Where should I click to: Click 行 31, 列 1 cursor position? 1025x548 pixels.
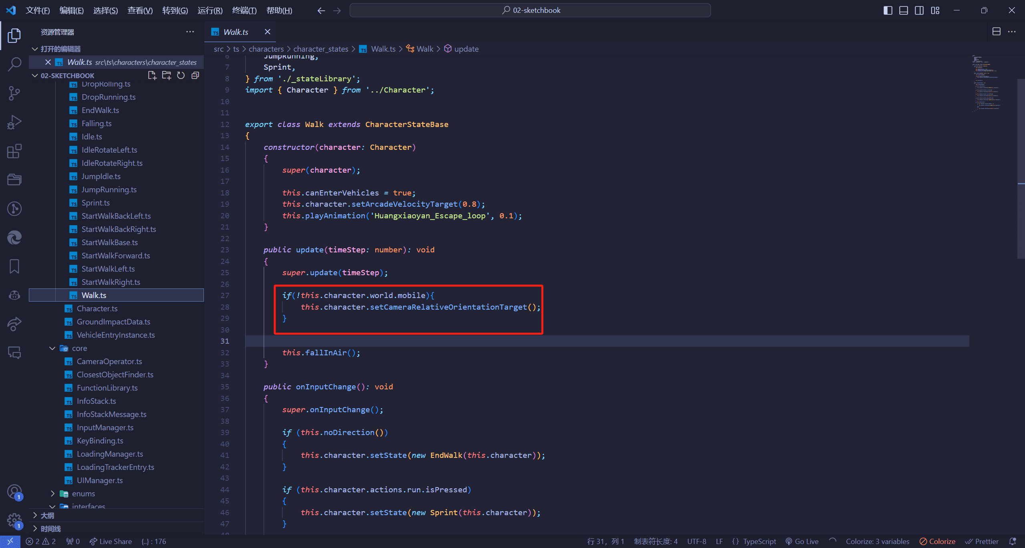[x=605, y=542]
